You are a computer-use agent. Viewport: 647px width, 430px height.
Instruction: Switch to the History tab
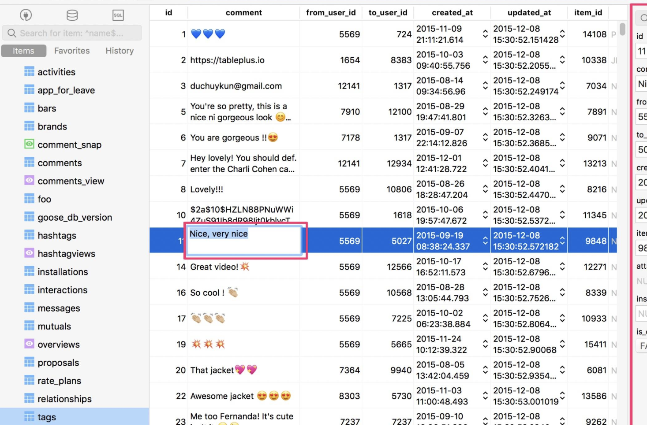120,51
